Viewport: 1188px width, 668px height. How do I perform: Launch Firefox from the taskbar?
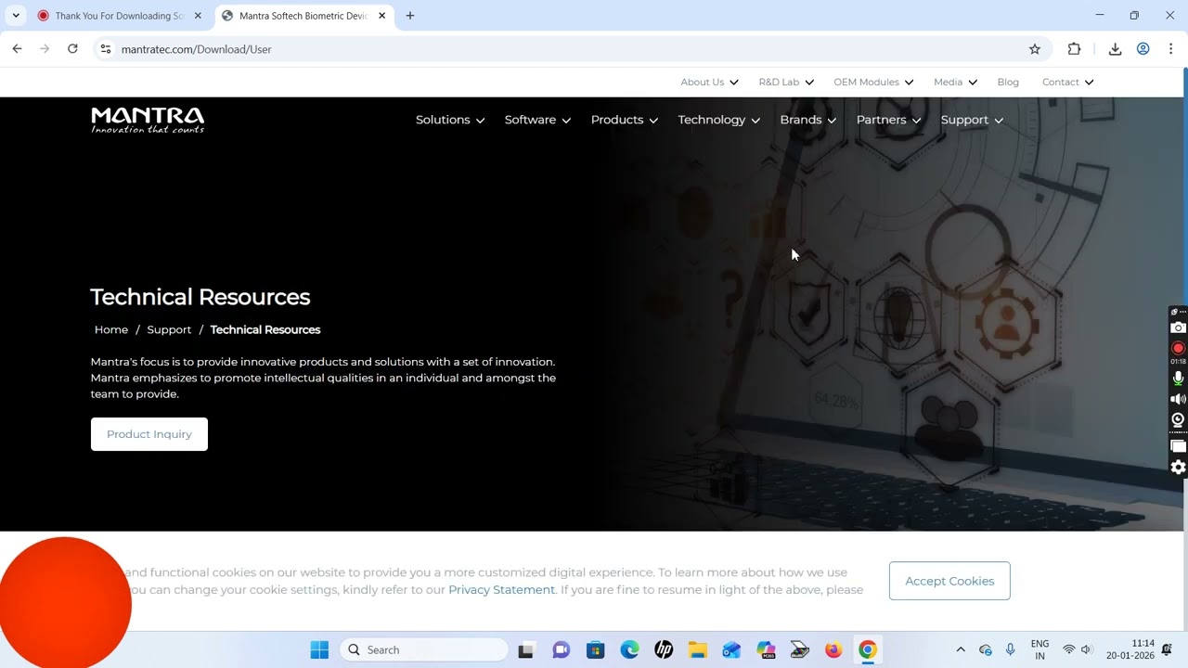pos(833,649)
